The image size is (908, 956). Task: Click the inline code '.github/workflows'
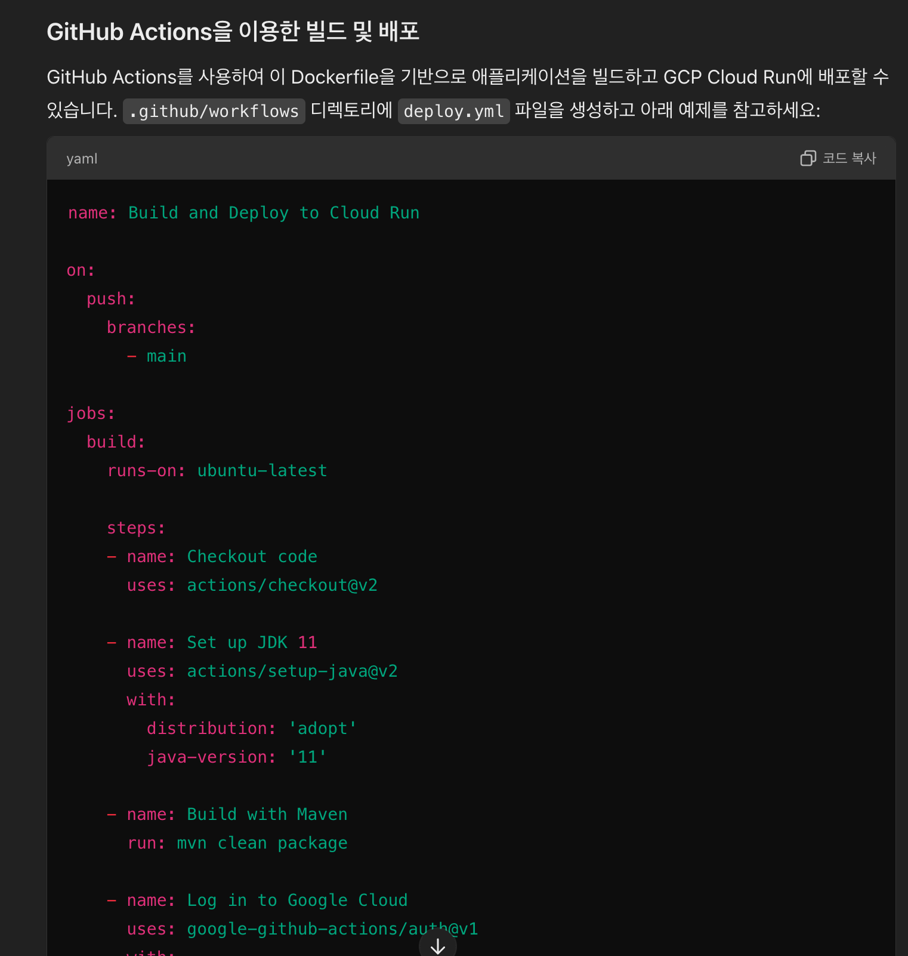coord(214,111)
